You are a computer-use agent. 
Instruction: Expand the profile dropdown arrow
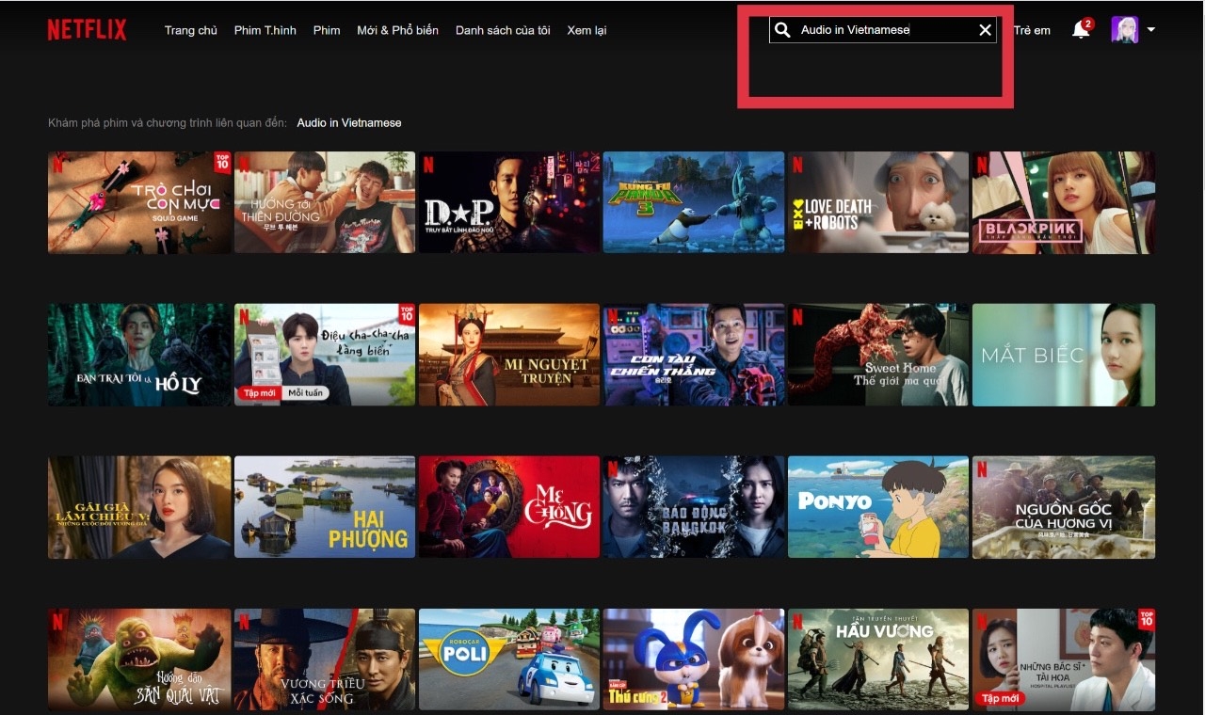[1150, 30]
